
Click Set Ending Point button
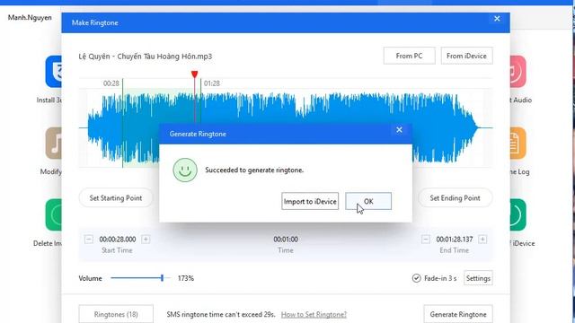[x=455, y=197]
